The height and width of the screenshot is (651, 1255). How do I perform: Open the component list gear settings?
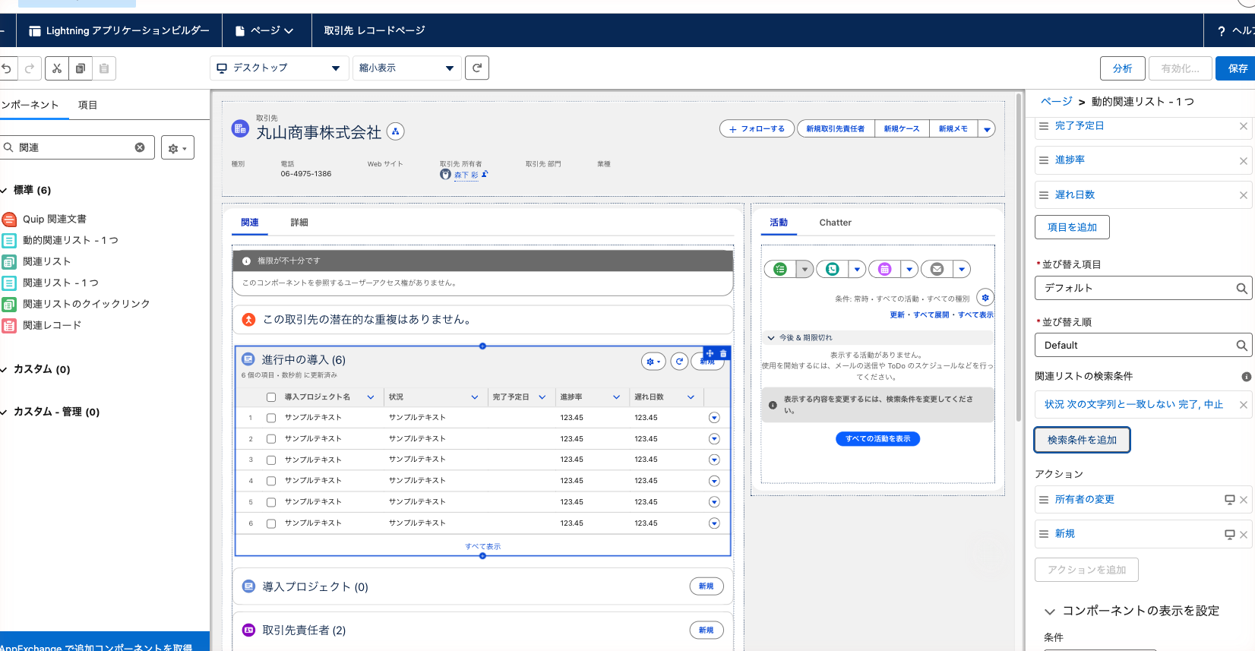click(x=178, y=147)
